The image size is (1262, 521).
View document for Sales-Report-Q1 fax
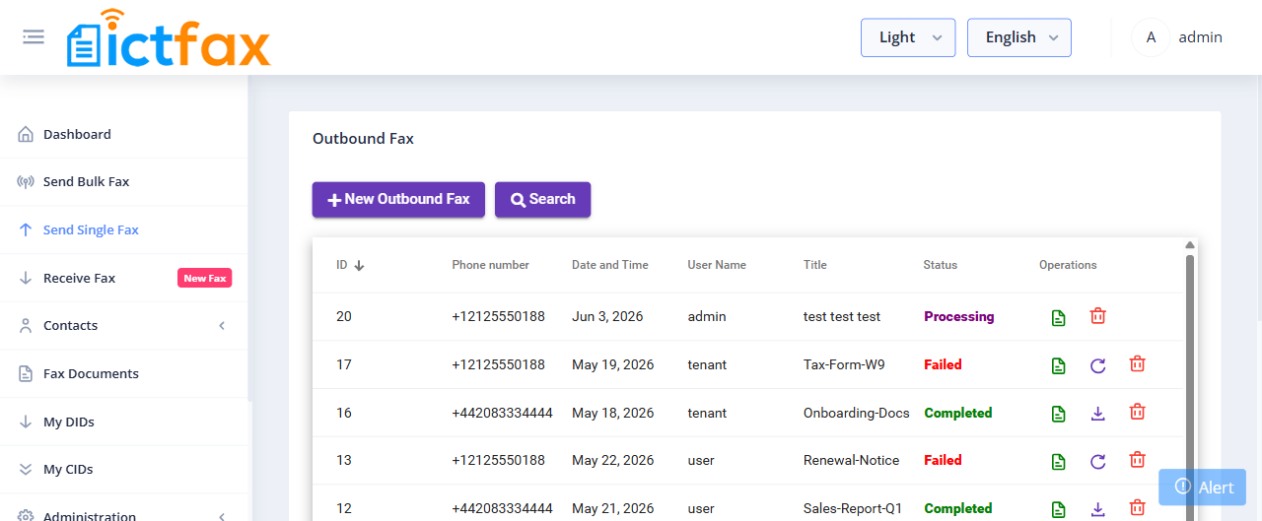click(x=1058, y=509)
